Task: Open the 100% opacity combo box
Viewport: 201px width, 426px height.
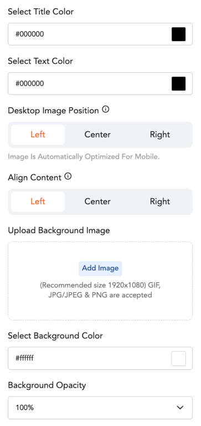Action: [x=100, y=408]
